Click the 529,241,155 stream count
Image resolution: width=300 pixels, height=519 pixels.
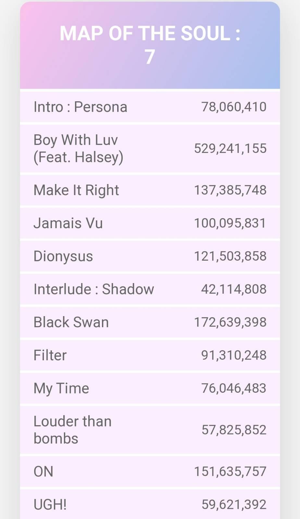[230, 148]
